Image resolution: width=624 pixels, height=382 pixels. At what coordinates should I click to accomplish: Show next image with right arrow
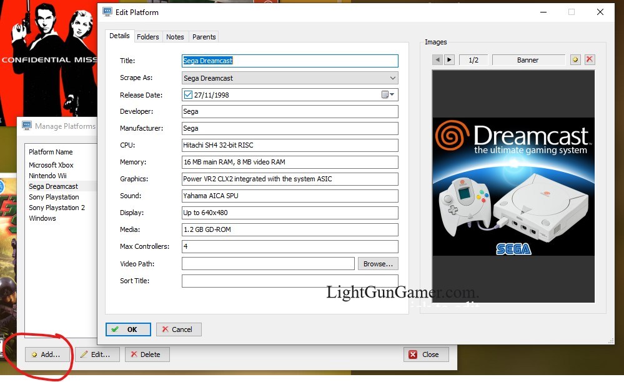(x=449, y=60)
